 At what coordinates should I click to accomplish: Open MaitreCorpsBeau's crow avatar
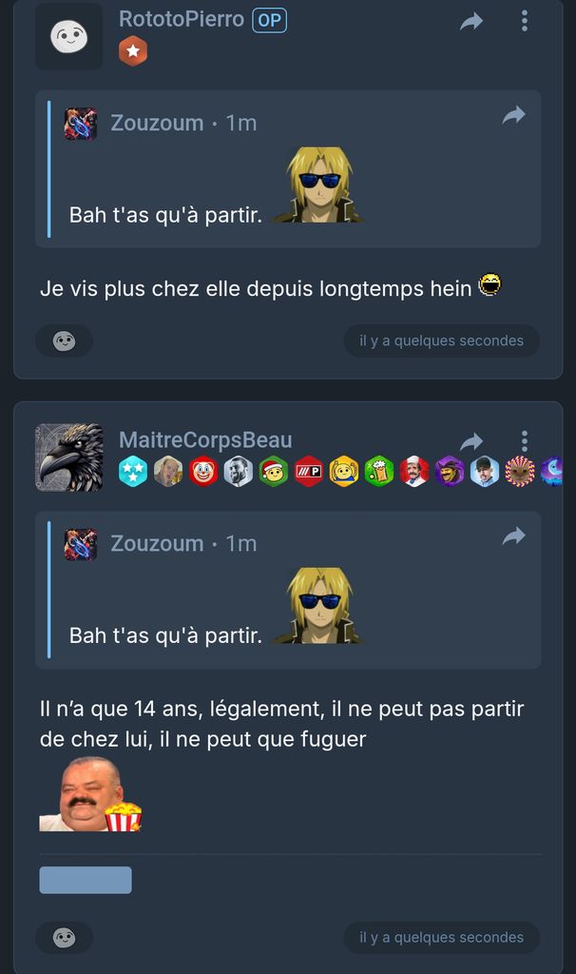[x=69, y=458]
